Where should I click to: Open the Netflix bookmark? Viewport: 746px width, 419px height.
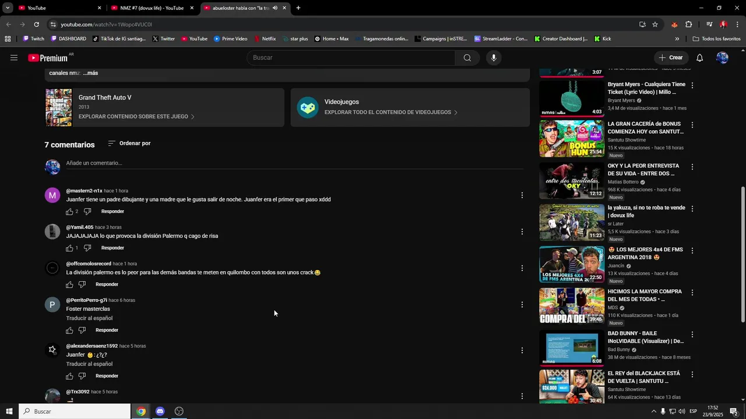pos(265,39)
